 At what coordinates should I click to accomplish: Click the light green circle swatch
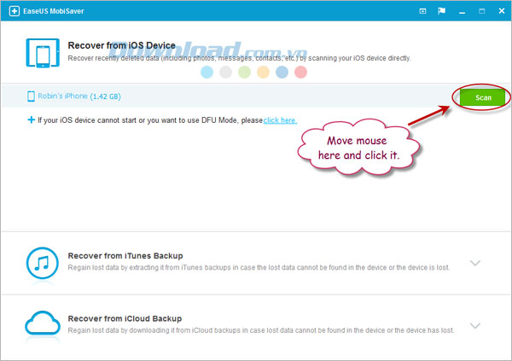(x=244, y=73)
